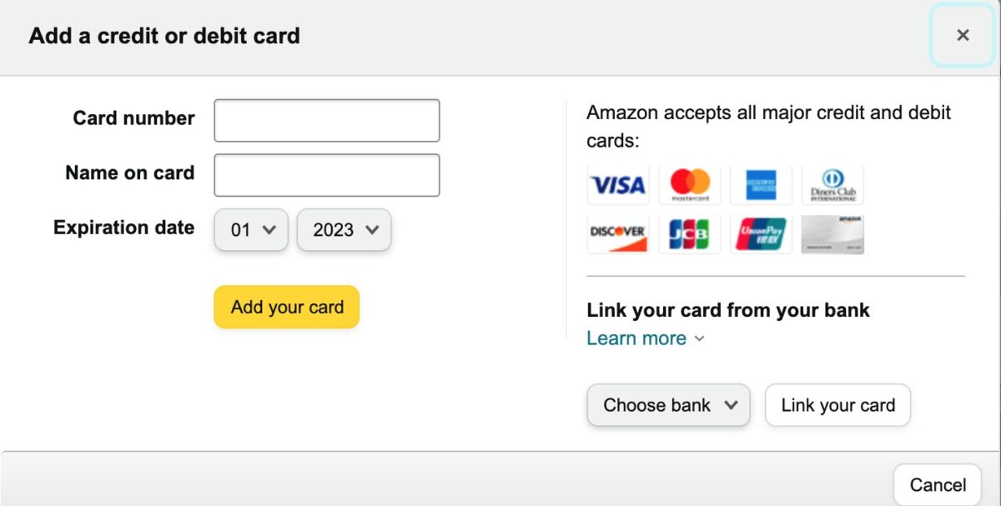Open the expiration year dropdown
The height and width of the screenshot is (506, 1001).
[345, 230]
